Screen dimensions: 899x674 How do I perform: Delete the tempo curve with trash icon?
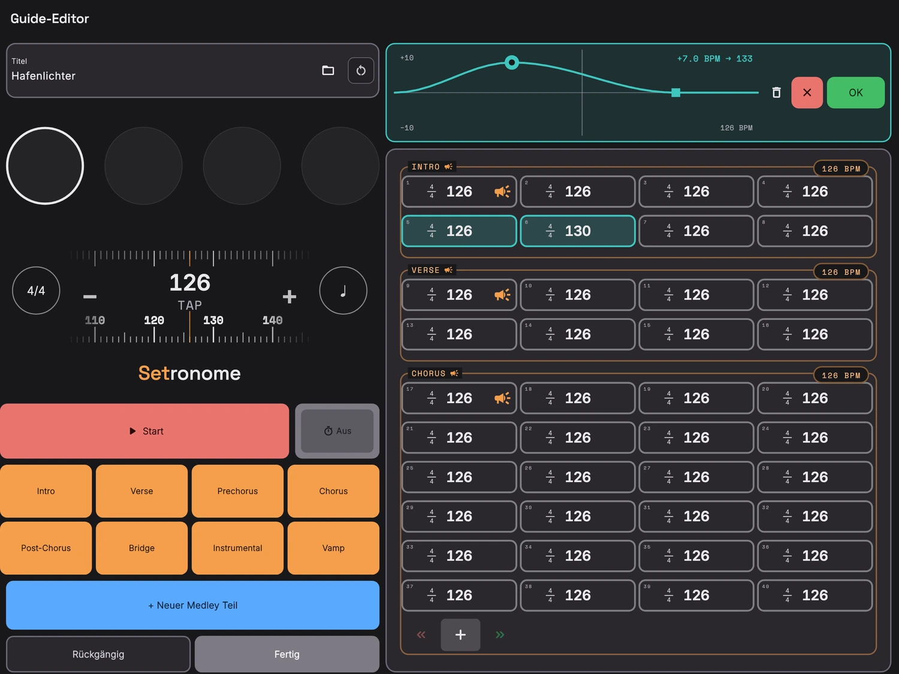[x=776, y=92]
